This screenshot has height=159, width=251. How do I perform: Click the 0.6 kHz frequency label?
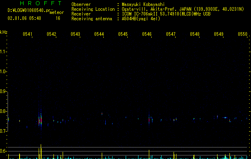point(3,151)
